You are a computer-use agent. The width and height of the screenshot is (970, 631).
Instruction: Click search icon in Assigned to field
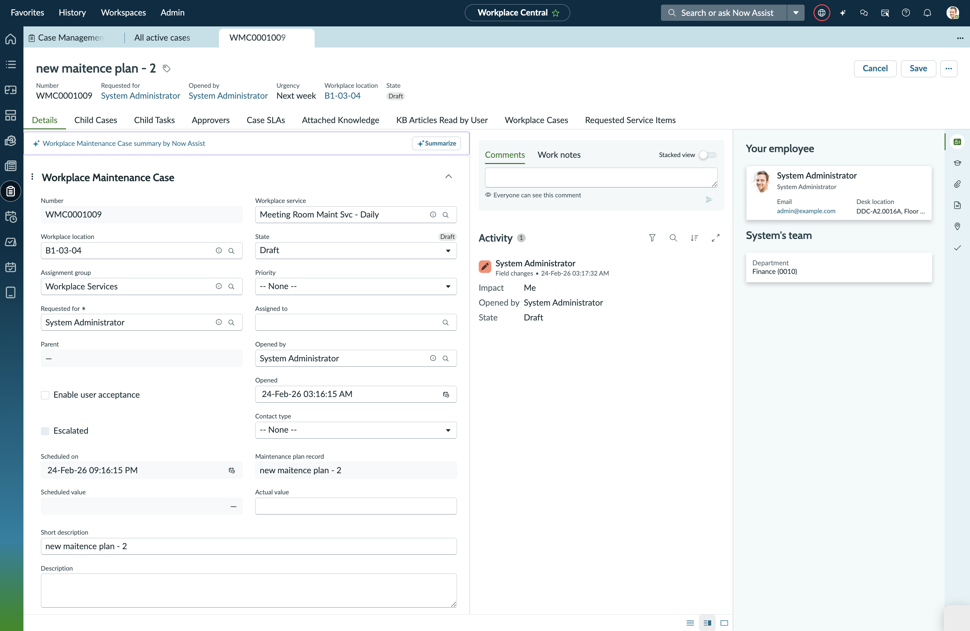(x=445, y=322)
